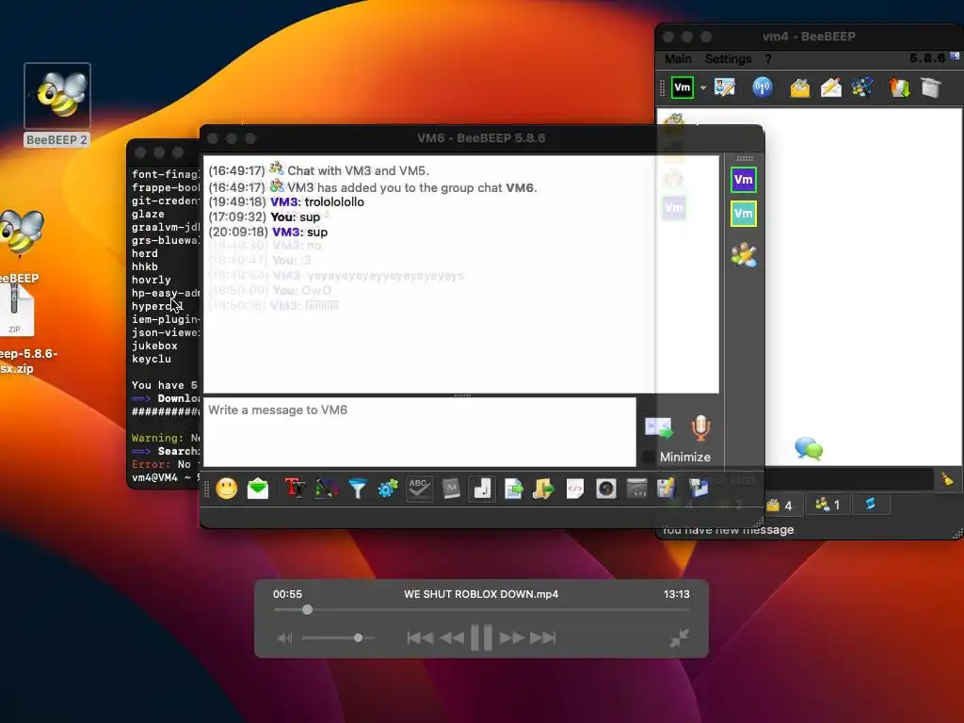Rewind the video

pyautogui.click(x=452, y=638)
